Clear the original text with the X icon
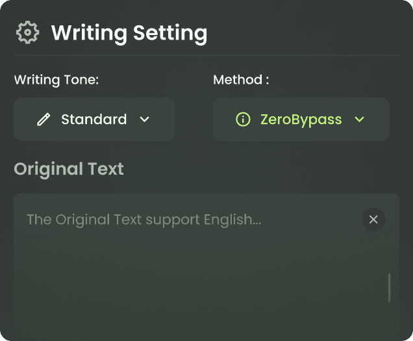This screenshot has width=413, height=341. coord(373,220)
